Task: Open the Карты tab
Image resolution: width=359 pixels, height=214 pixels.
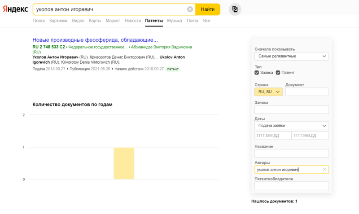Action: [95, 21]
